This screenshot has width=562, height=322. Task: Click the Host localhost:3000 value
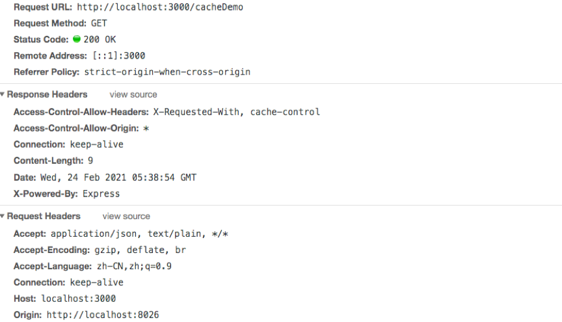(78, 299)
